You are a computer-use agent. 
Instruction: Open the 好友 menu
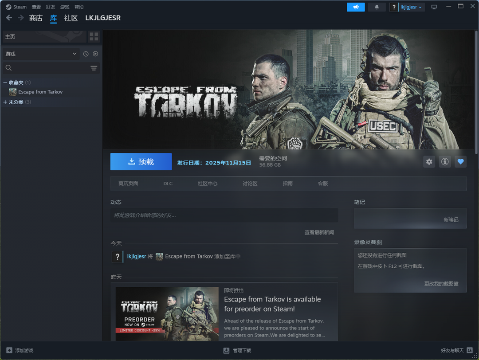51,7
